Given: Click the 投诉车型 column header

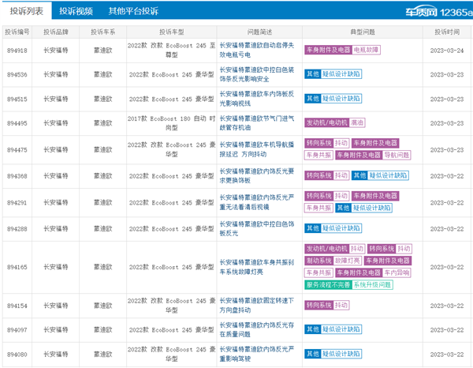Looking at the screenshot, I should (x=172, y=32).
